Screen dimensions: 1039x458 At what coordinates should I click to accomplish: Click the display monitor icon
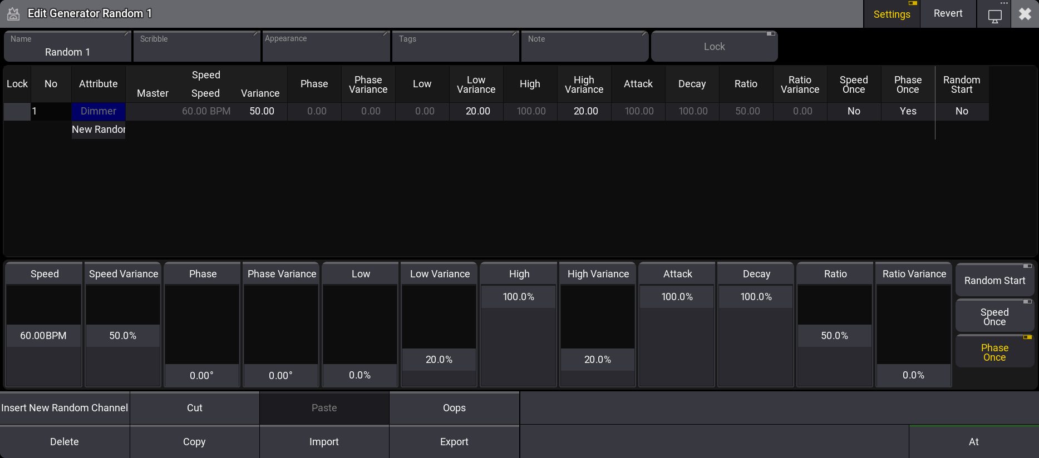[x=994, y=16]
